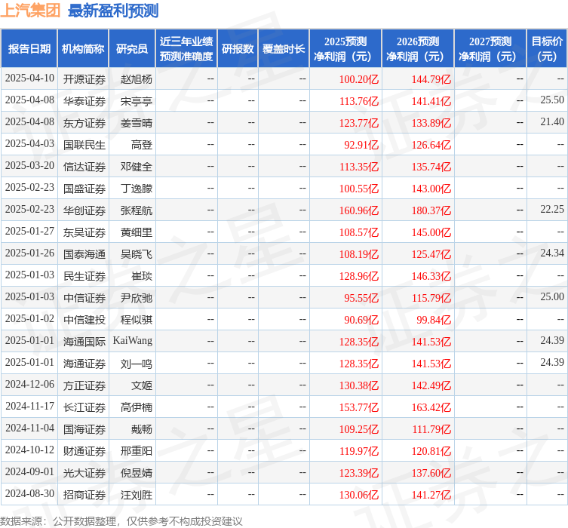Select the 123.77亿 profit value

[x=358, y=123]
